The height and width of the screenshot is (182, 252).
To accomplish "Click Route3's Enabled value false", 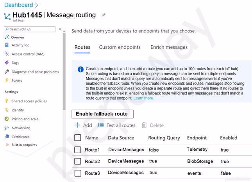I will [x=226, y=173].
